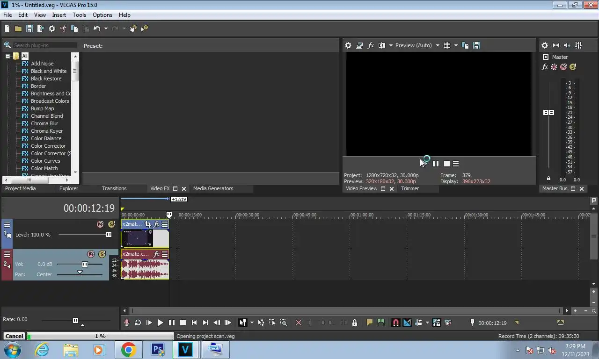Open Master Bus audio properties gear
The height and width of the screenshot is (359, 599).
pos(545,45)
